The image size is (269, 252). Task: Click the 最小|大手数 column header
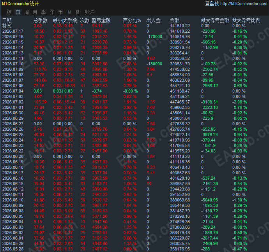click(x=65, y=20)
